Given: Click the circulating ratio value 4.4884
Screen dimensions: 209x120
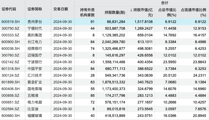Looking at the screenshot, I should point(200,95).
